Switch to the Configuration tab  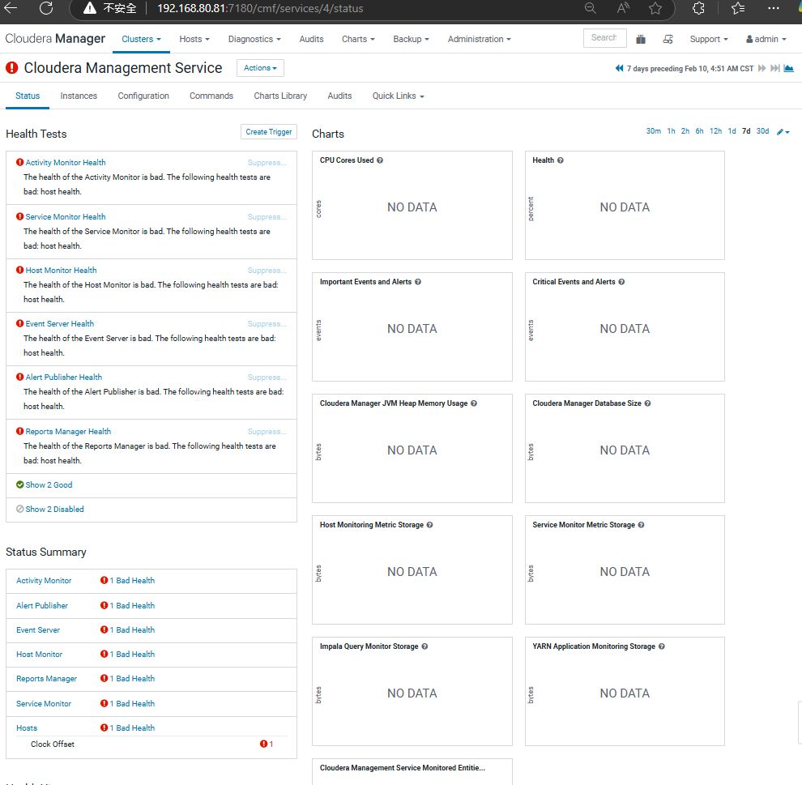pyautogui.click(x=143, y=96)
